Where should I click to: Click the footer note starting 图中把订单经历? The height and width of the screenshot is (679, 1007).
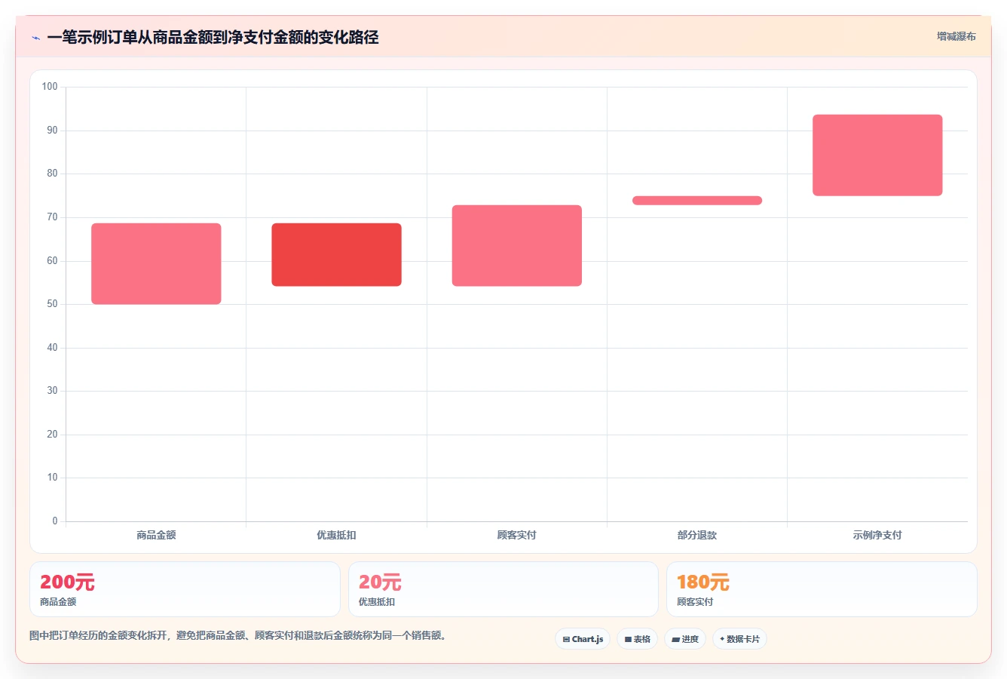[x=240, y=636]
